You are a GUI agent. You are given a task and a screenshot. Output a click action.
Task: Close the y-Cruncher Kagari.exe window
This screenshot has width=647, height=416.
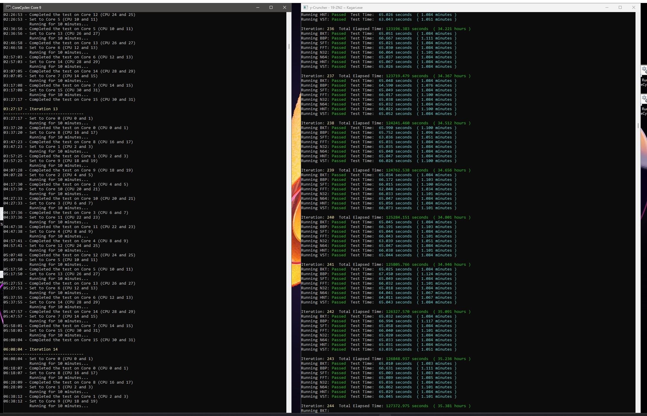coord(634,8)
